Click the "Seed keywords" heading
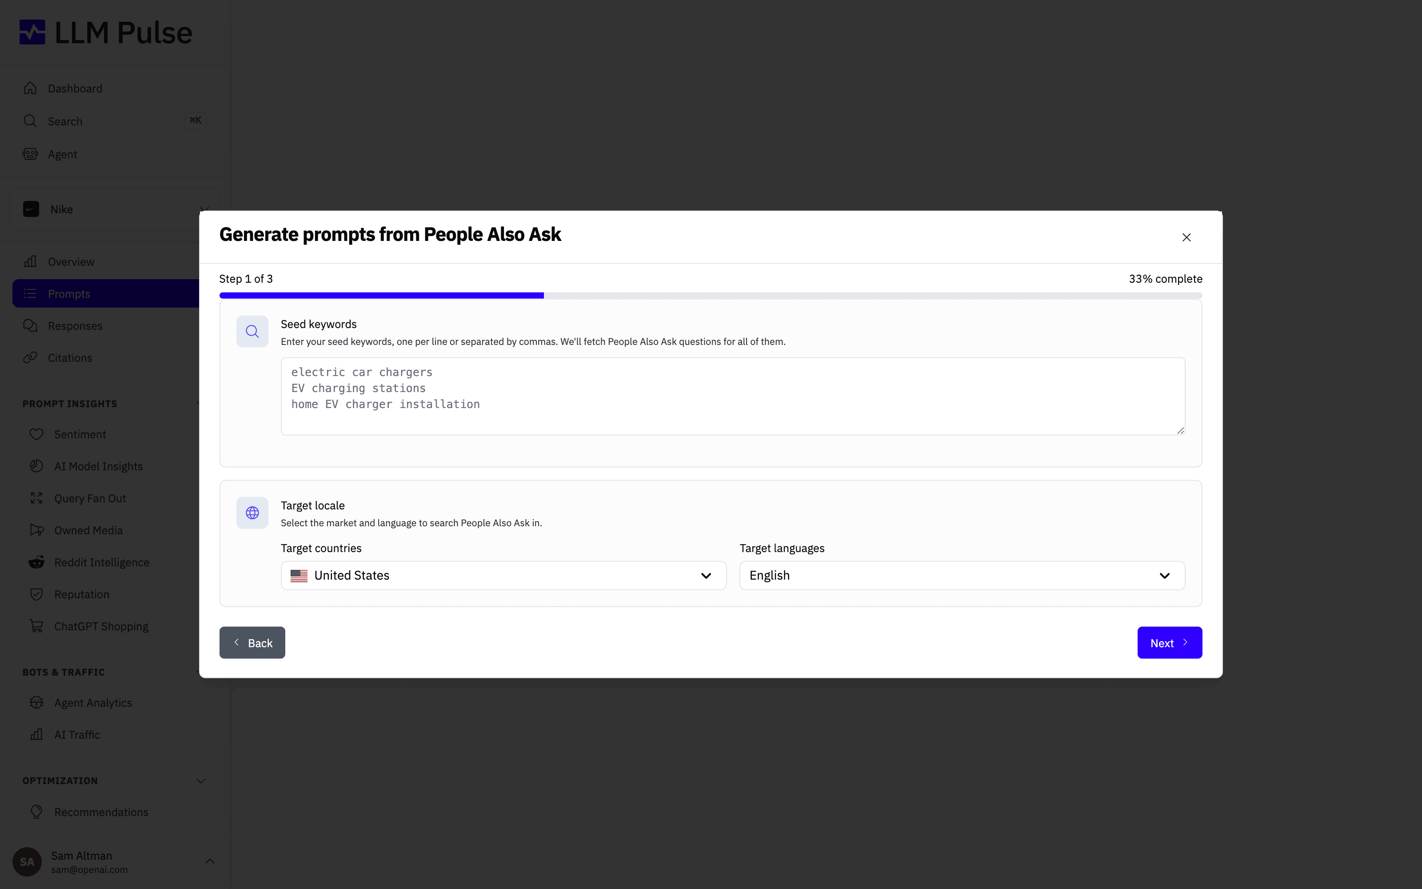This screenshot has height=889, width=1422. pos(319,324)
